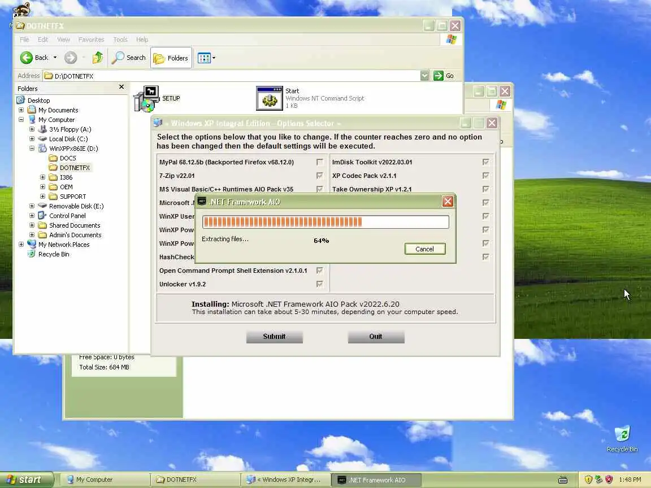Toggle Unlocker v1.9.2 checkbox

click(320, 284)
